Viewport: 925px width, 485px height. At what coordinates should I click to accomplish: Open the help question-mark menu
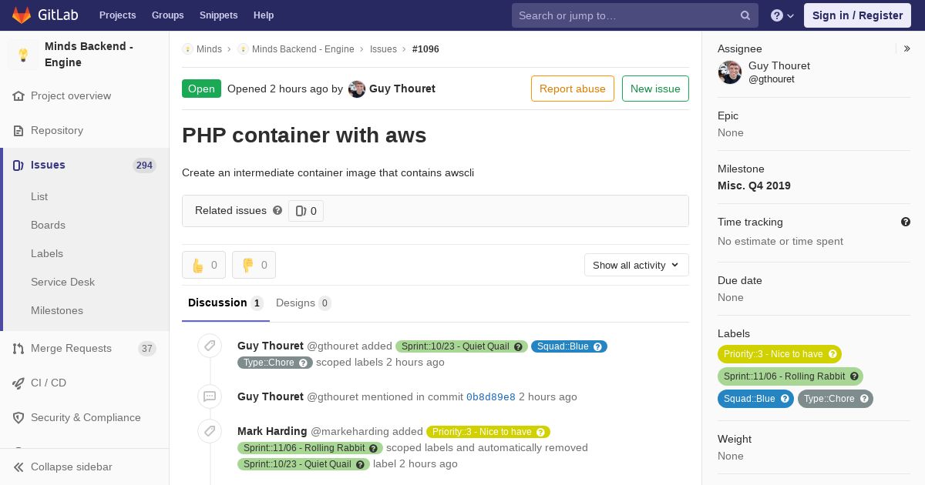[x=782, y=15]
